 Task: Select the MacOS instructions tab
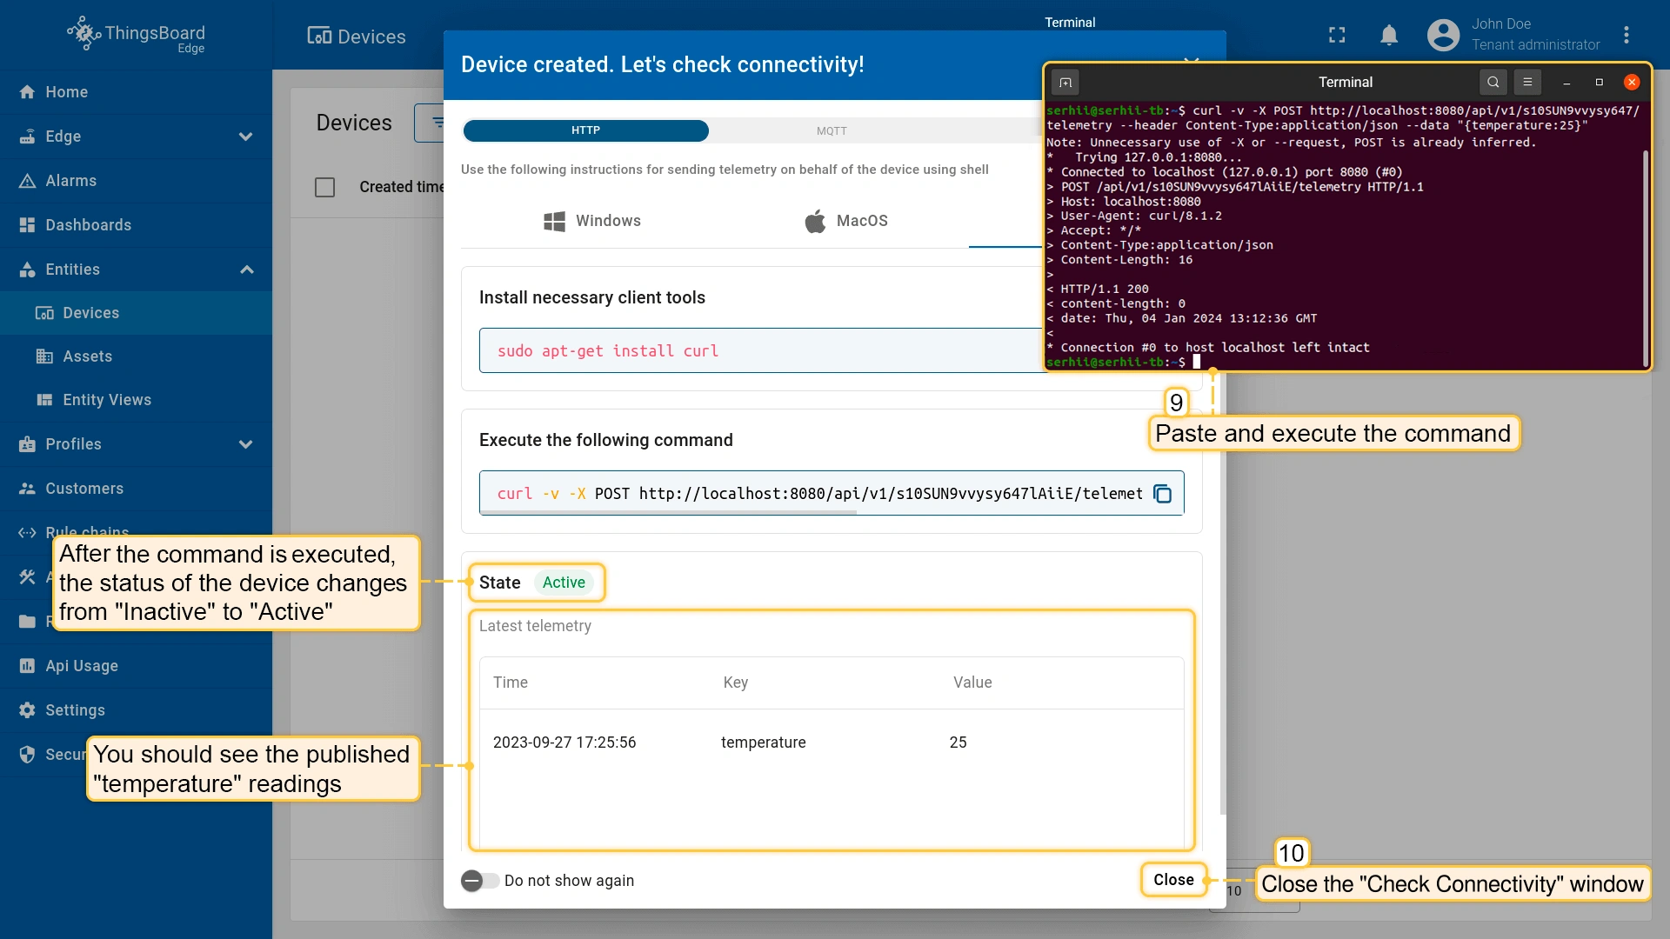(845, 221)
